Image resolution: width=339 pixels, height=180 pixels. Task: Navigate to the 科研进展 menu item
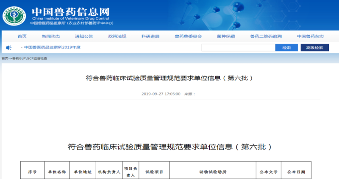[150, 36]
